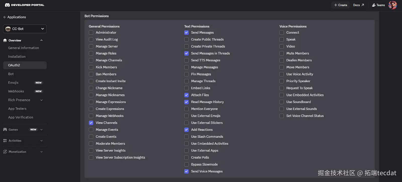Check the Speak voice permission
This screenshot has height=182, width=402.
[282, 40]
